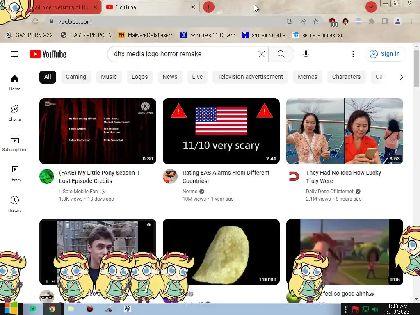
Task: Open History in the sidebar
Action: point(15,204)
